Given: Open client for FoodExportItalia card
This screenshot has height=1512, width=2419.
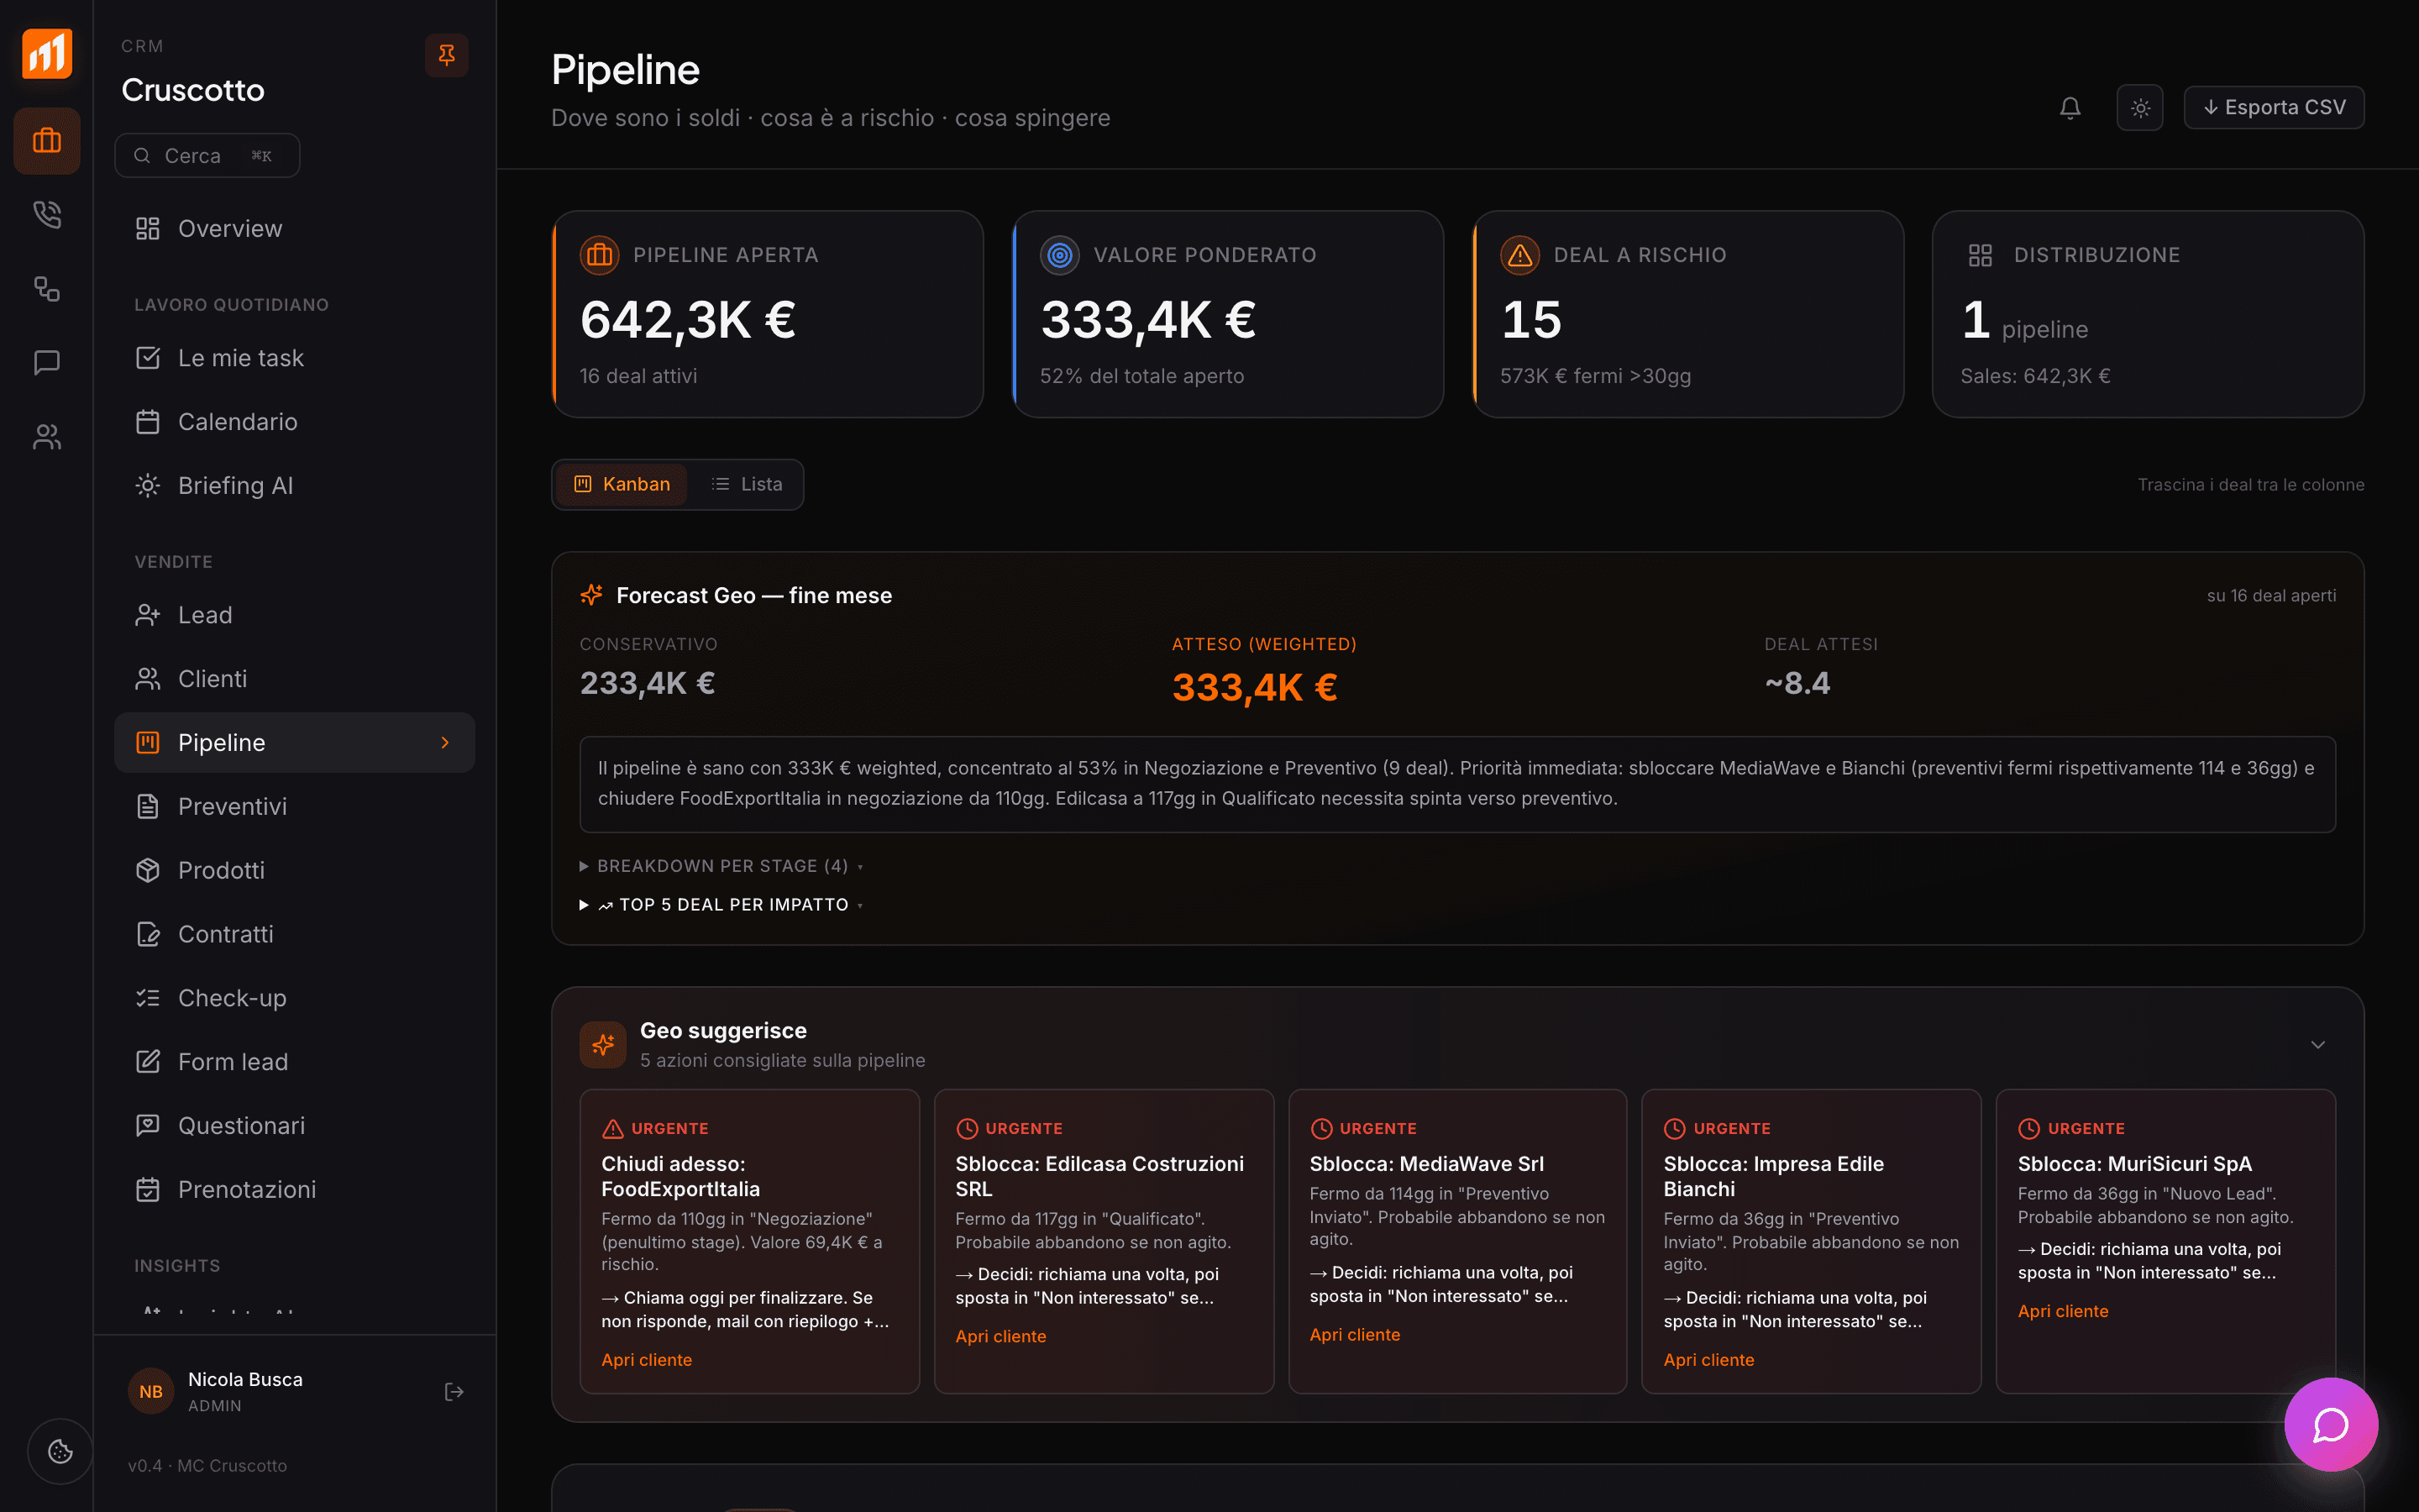Looking at the screenshot, I should click(647, 1360).
